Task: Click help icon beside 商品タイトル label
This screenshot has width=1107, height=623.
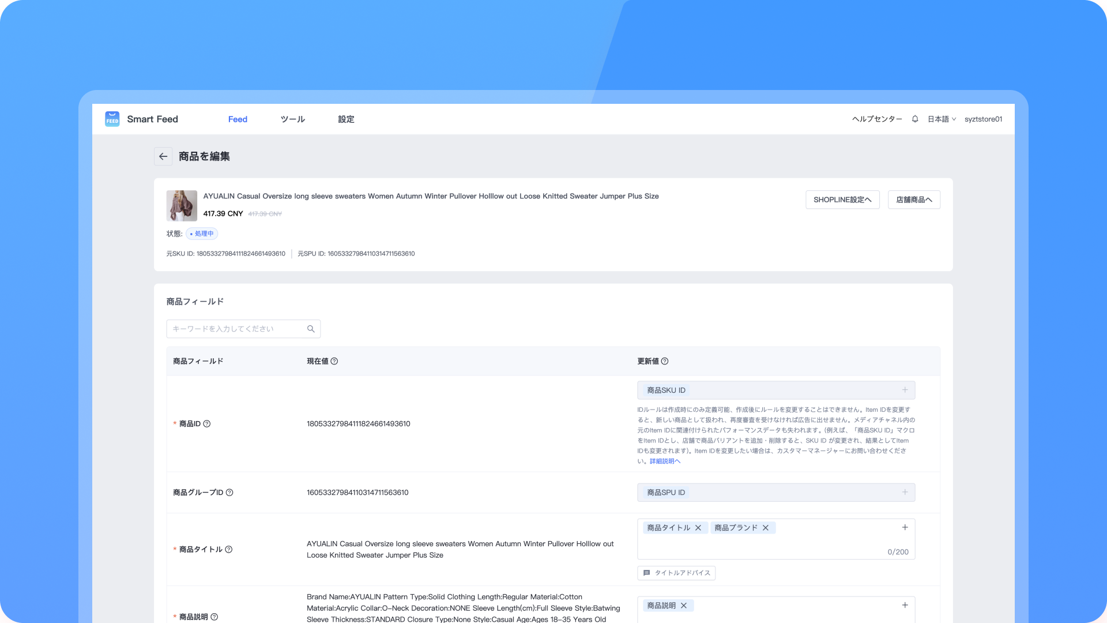Action: [x=229, y=549]
